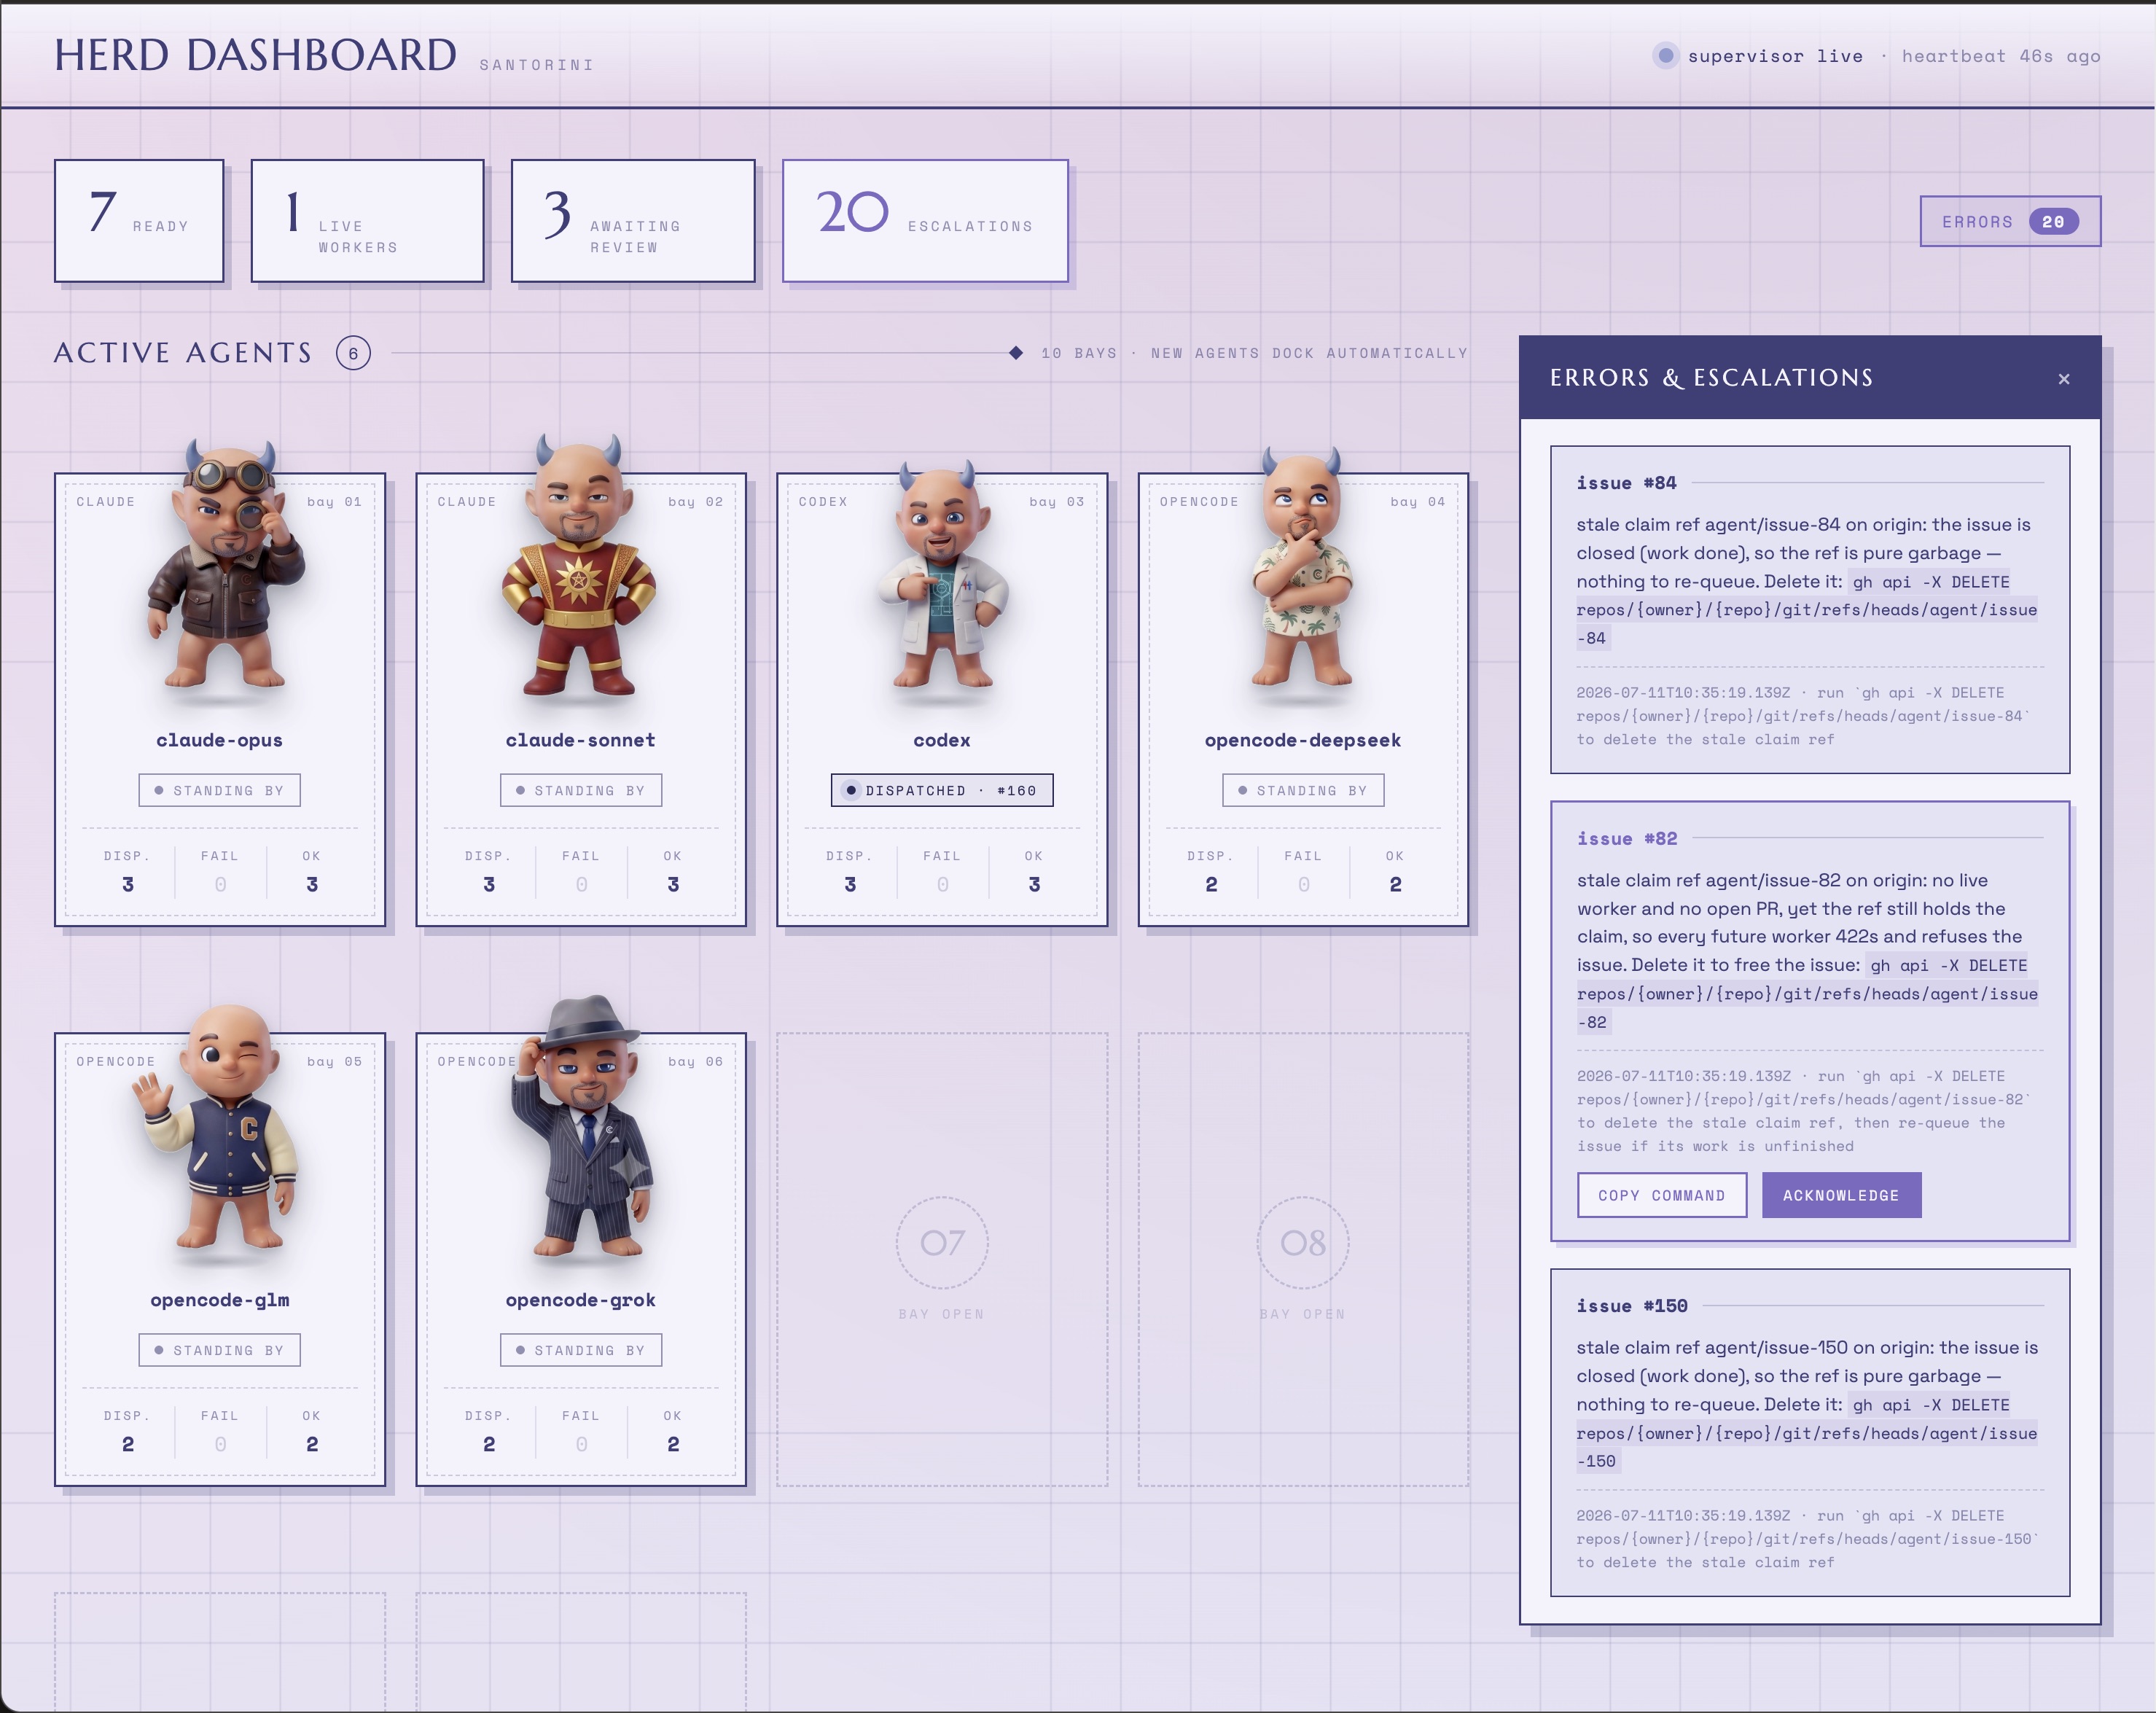Screen dimensions: 2156x1713
Task: Click the dot in codex's Dispatched pill
Action: [851, 790]
